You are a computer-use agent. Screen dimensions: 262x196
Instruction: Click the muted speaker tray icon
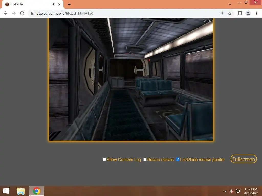pyautogui.click(x=232, y=191)
